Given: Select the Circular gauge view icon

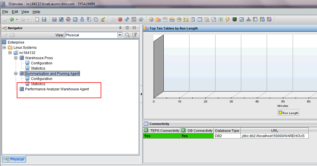Looking at the screenshot, I should [x=179, y=19].
